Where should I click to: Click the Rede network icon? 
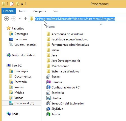9,114
